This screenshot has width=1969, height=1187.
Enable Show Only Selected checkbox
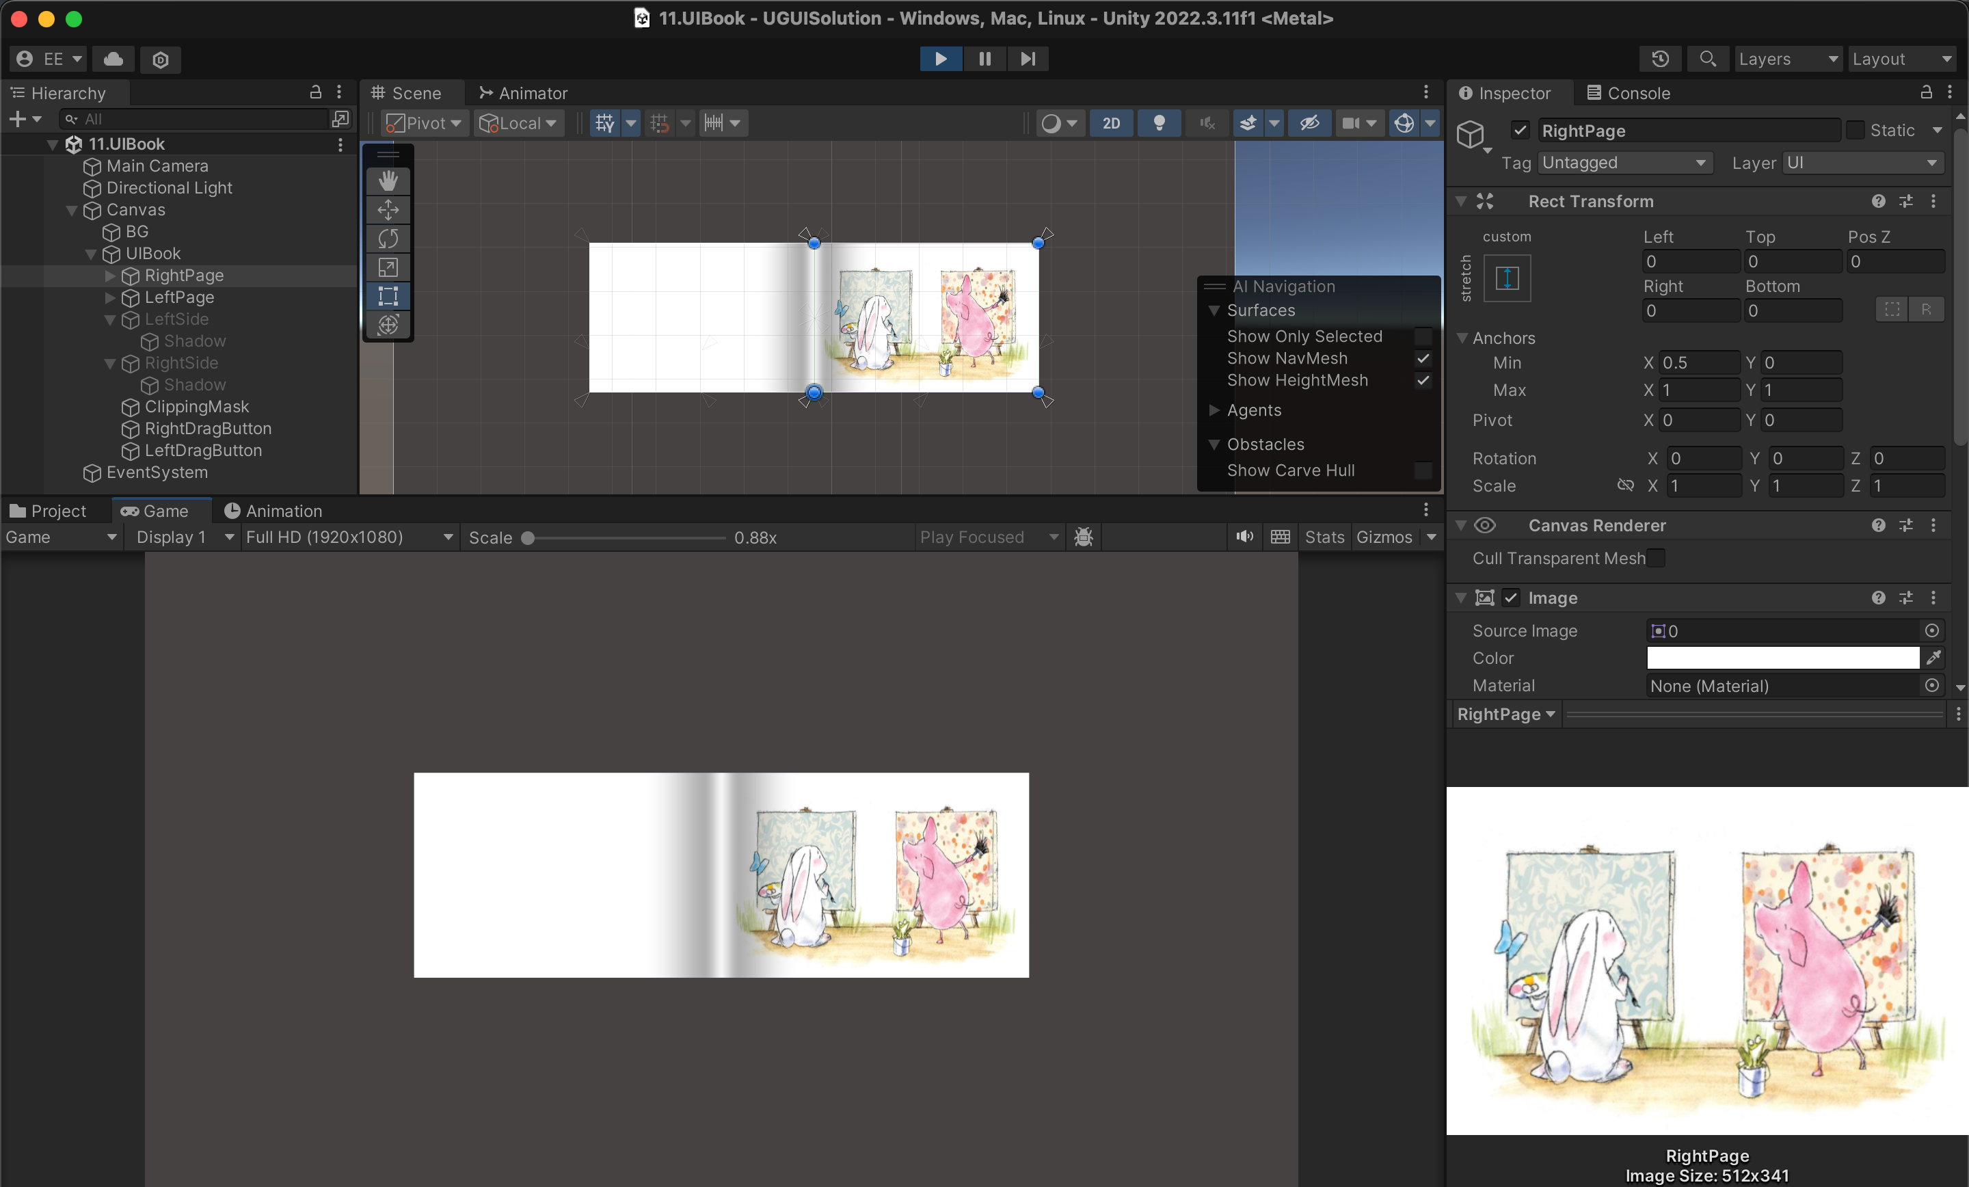click(1423, 336)
